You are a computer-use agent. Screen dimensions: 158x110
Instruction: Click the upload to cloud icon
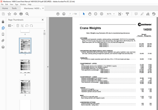(x=15, y=14)
